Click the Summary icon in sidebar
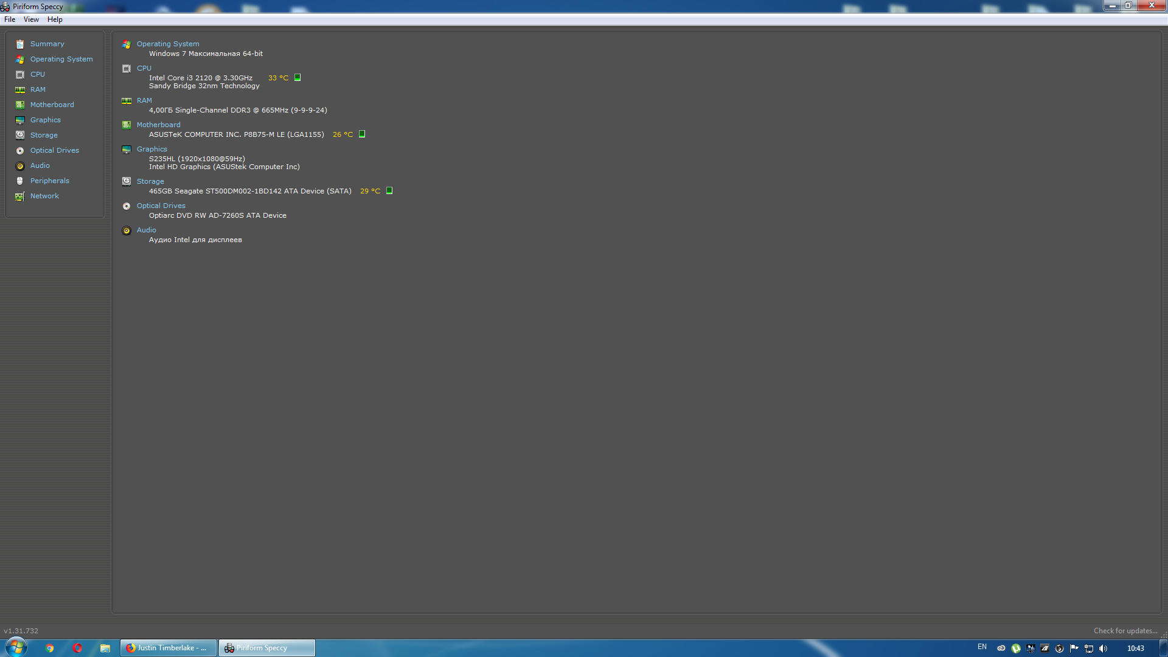1168x657 pixels. (x=20, y=44)
